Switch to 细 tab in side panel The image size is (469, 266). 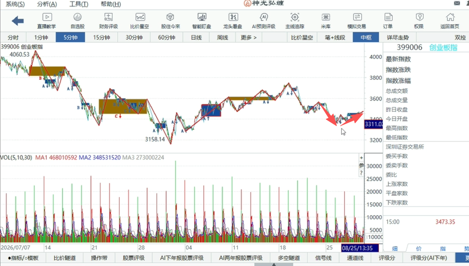pyautogui.click(x=395, y=248)
